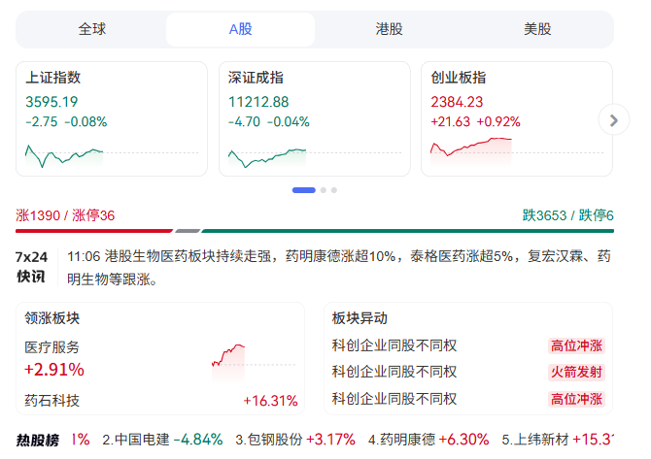Click the 火箭发射 tag
The width and height of the screenshot is (651, 459).
click(x=576, y=372)
